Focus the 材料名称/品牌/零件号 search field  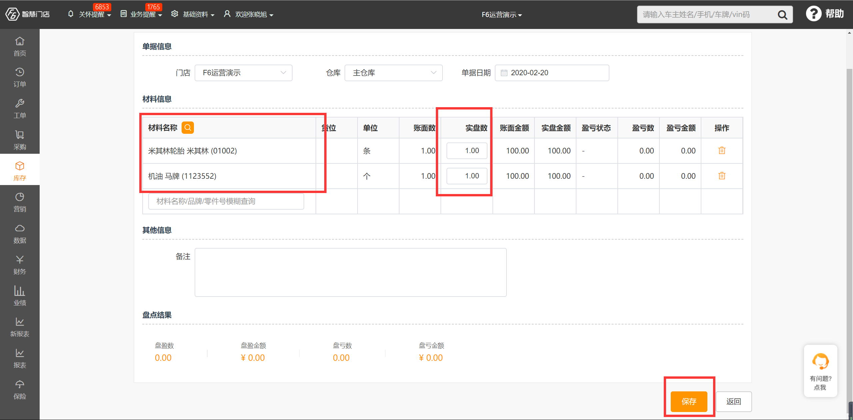click(226, 201)
